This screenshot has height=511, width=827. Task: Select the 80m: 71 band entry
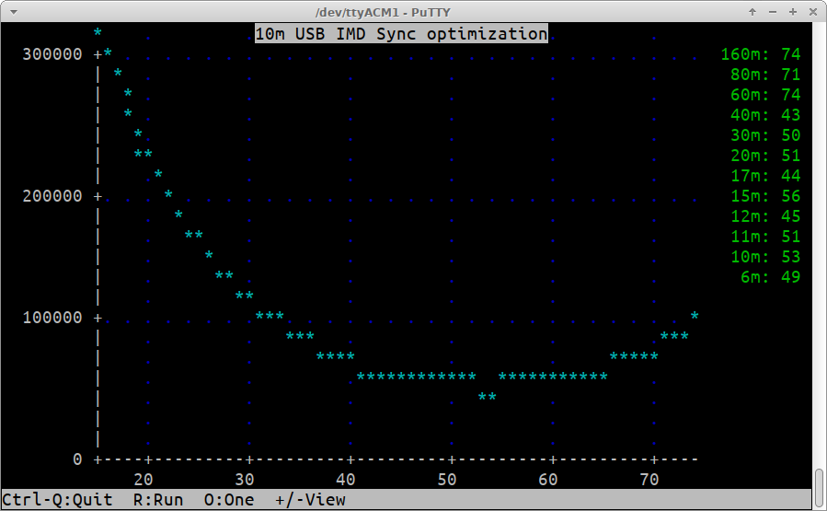764,75
